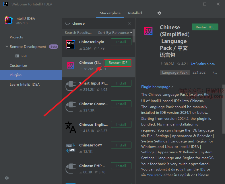Click the description panel scrollbar

click(224, 109)
